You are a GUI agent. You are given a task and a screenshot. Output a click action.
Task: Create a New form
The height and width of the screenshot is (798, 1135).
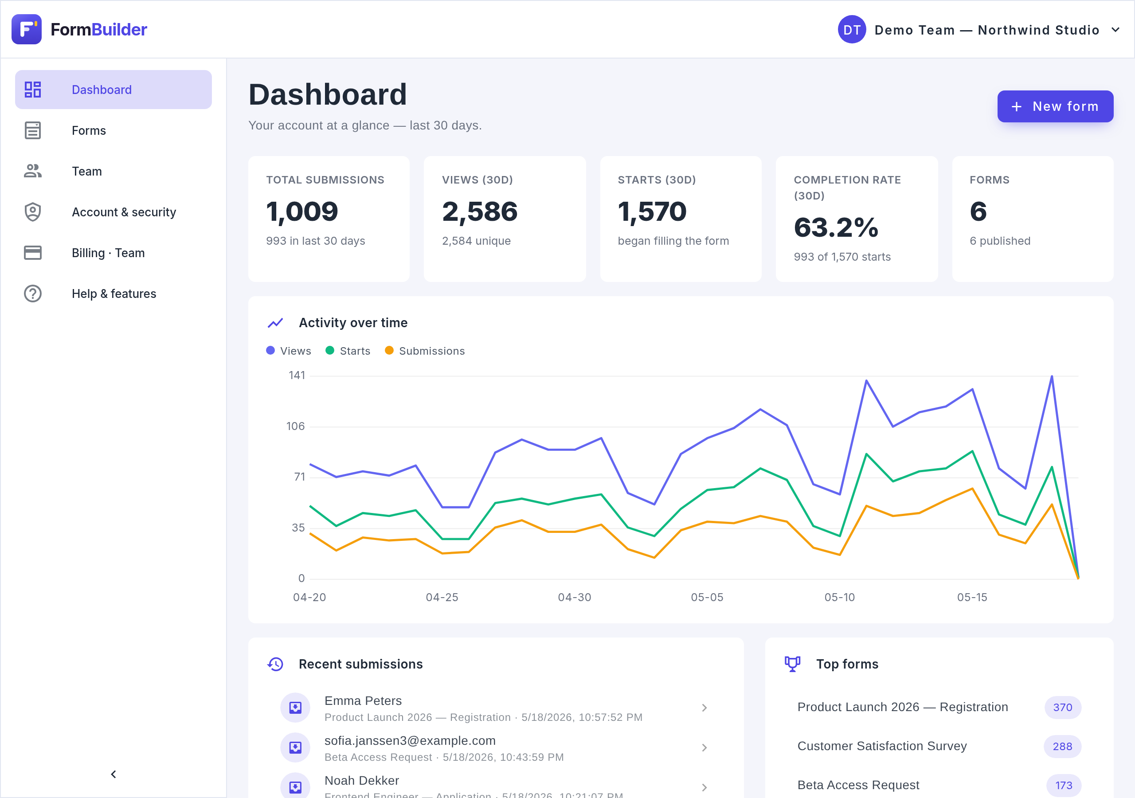pos(1055,106)
